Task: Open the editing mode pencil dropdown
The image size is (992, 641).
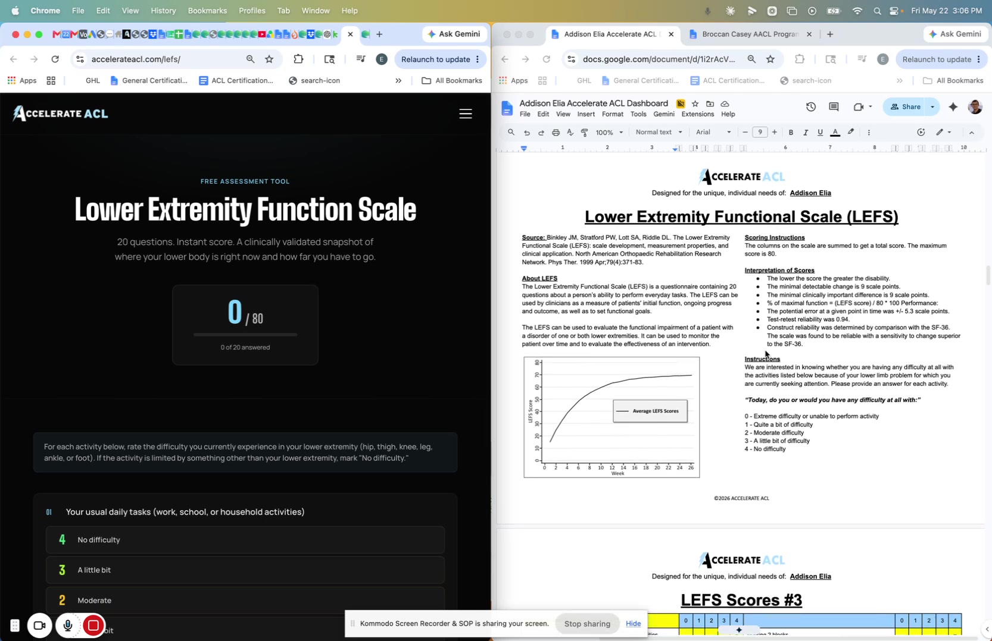Action: coord(944,133)
